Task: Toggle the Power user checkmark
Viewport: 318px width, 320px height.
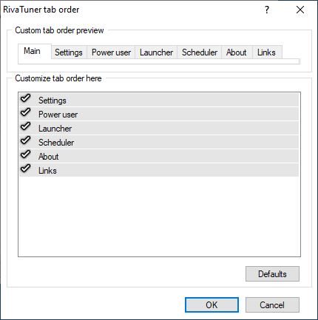Action: pyautogui.click(x=25, y=112)
